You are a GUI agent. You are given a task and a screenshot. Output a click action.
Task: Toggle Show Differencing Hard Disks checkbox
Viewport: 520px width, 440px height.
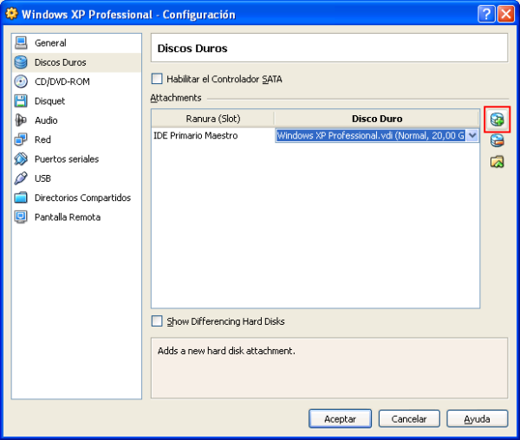tap(157, 321)
